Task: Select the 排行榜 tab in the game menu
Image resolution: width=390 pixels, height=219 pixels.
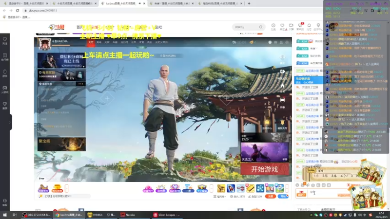Action: coord(124,42)
